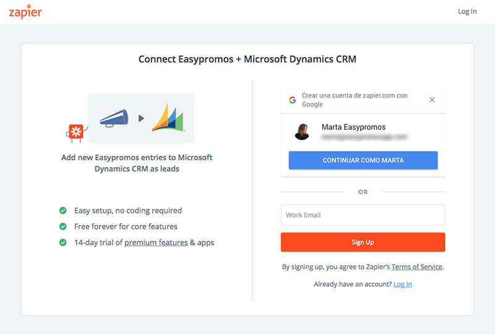Image resolution: width=495 pixels, height=334 pixels.
Task: Click Continuar como Marta button
Action: [x=363, y=160]
